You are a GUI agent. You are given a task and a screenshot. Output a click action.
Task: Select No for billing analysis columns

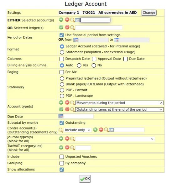[x=94, y=65]
